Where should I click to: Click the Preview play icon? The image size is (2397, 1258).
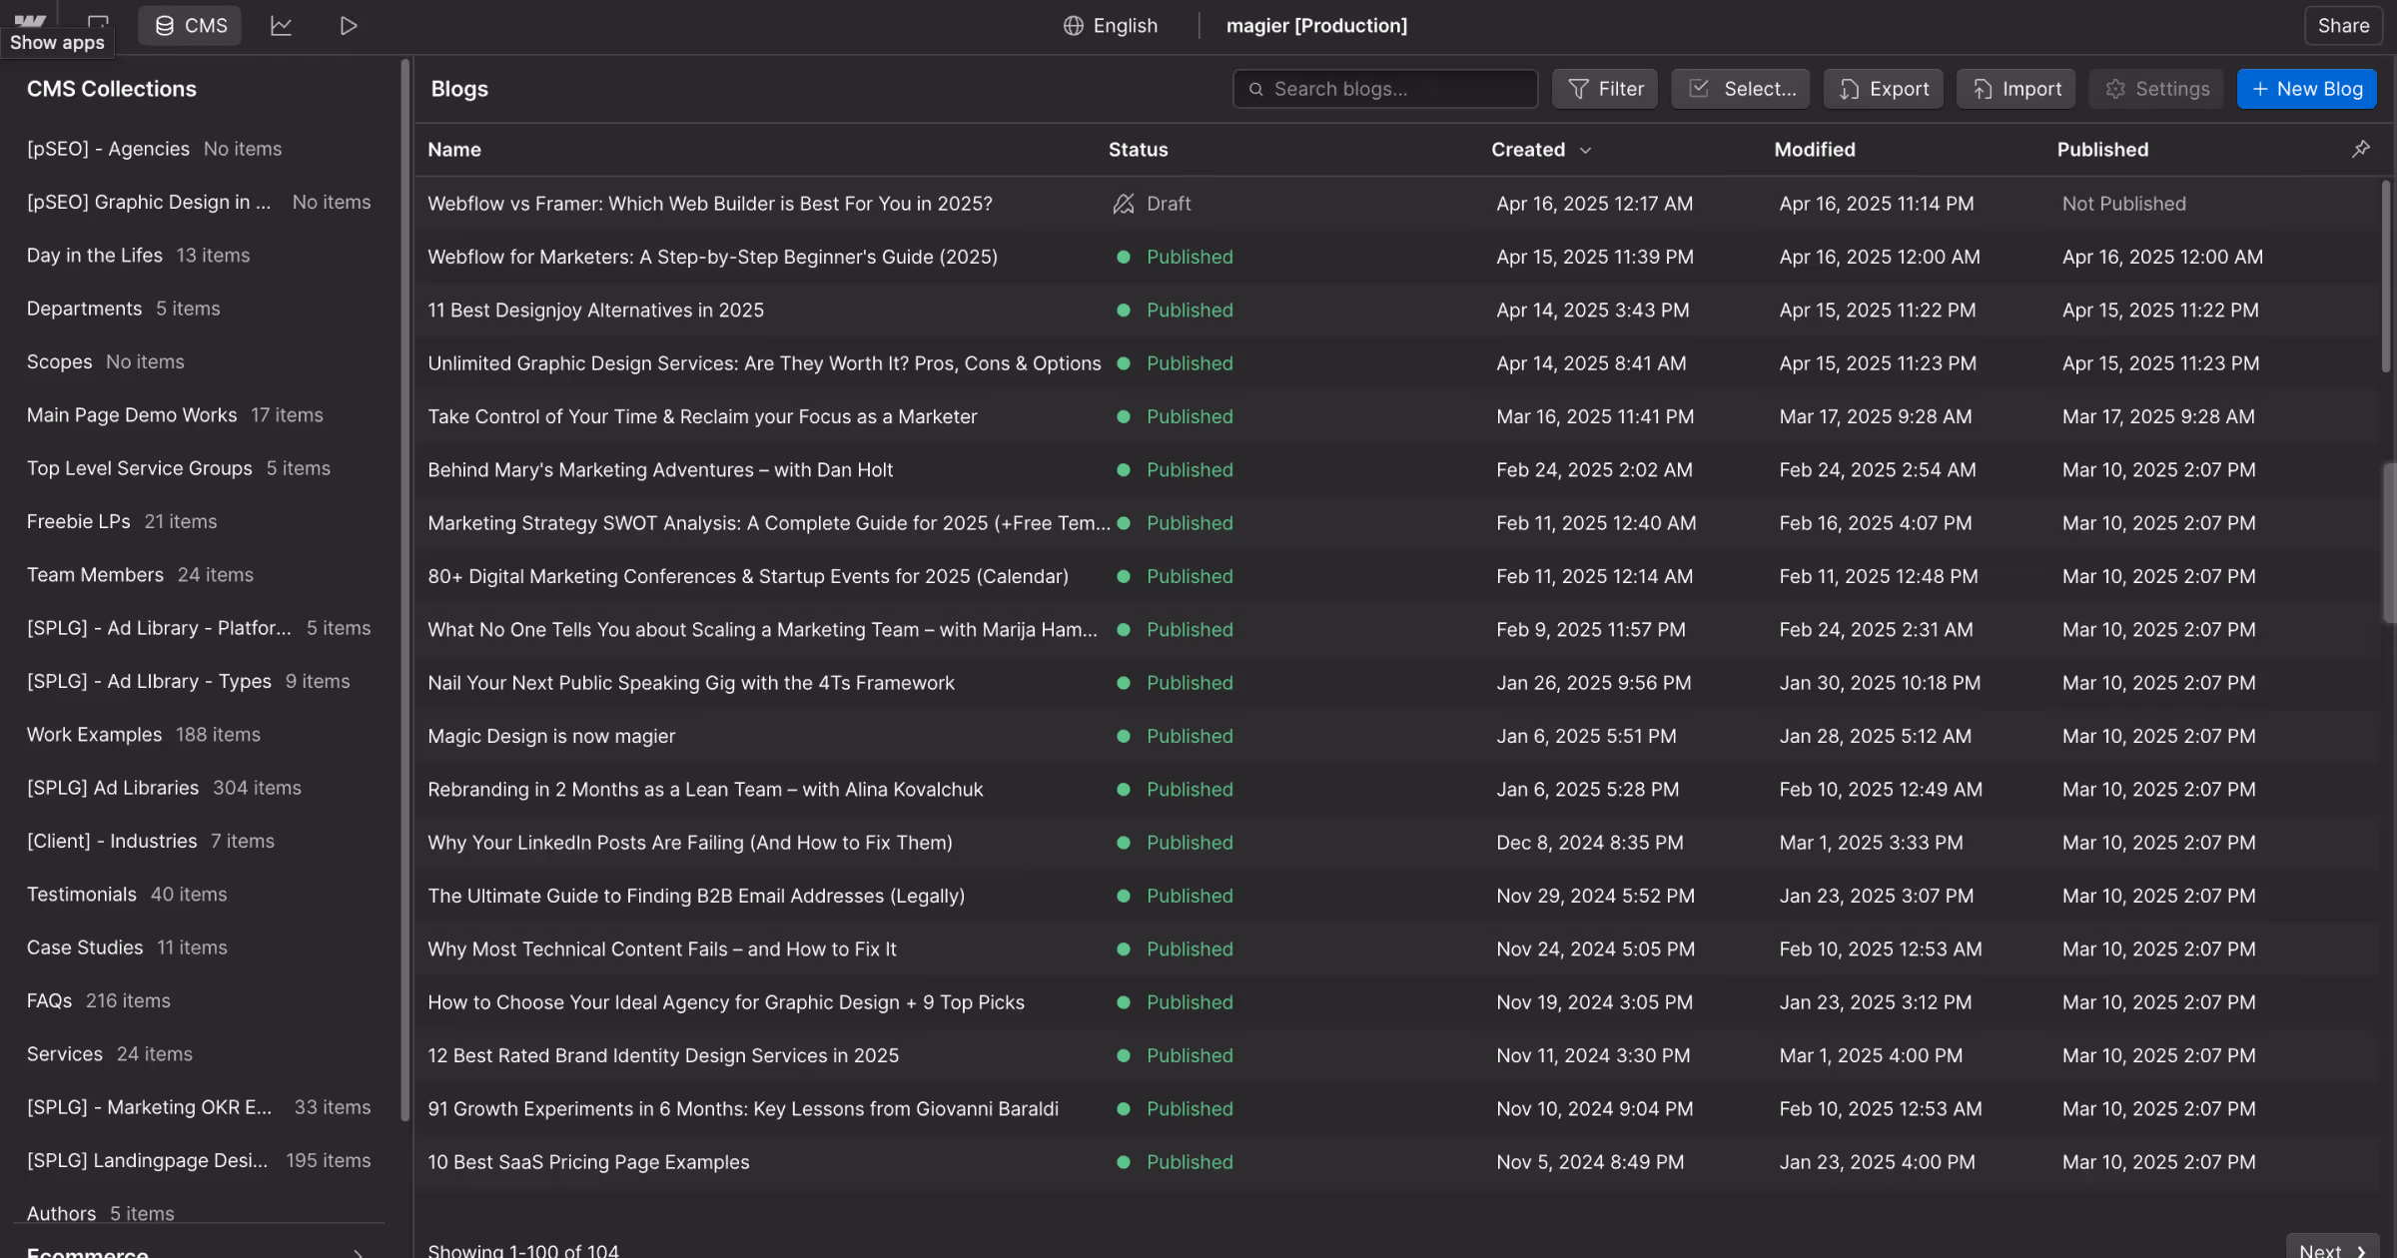(348, 26)
